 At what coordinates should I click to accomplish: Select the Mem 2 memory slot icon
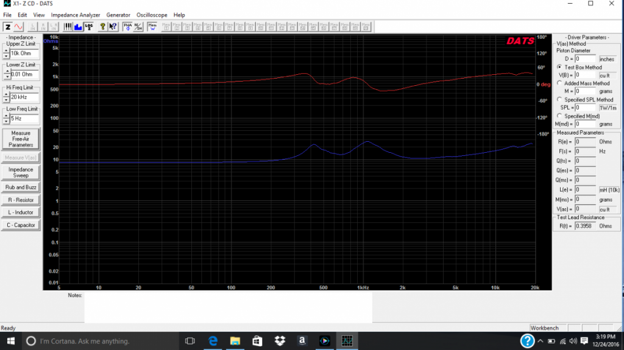pyautogui.click(x=177, y=27)
